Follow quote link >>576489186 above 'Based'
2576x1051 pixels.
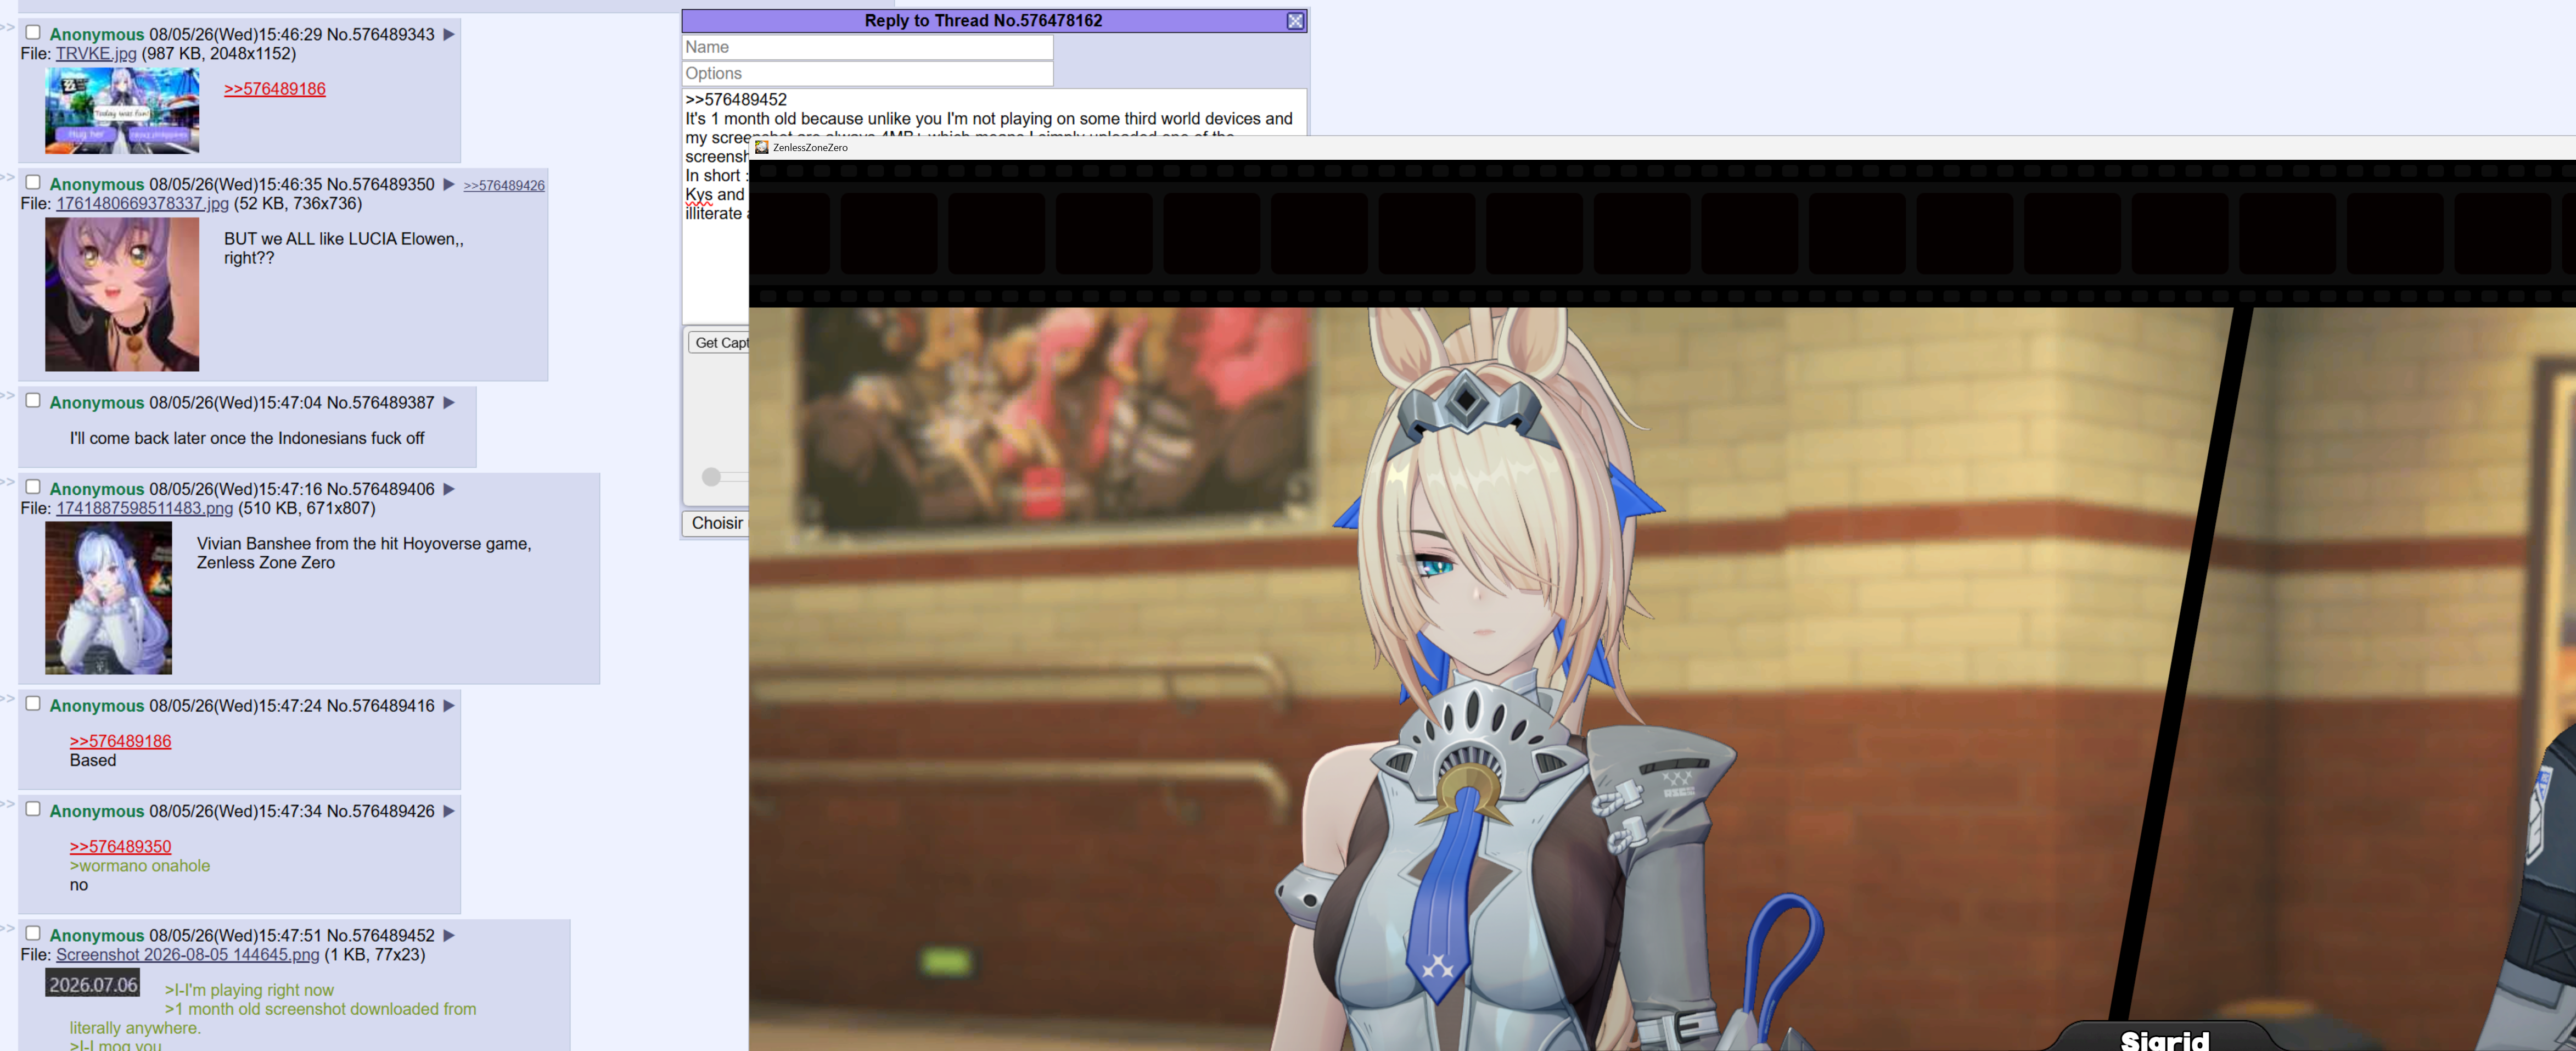pos(120,741)
